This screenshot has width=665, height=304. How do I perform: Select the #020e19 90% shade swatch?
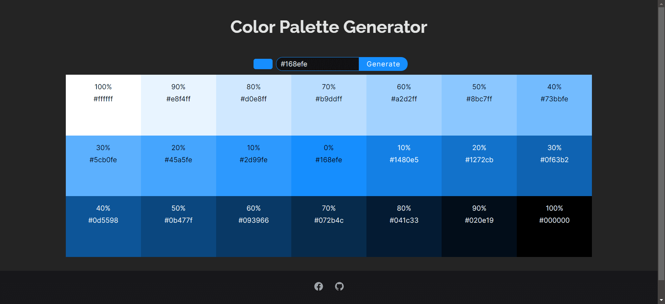click(x=479, y=226)
